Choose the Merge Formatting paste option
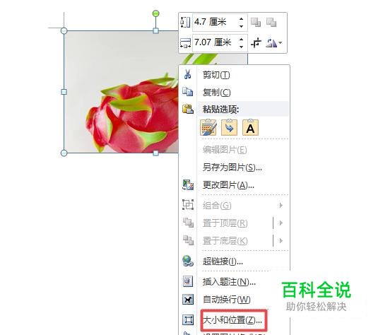The width and height of the screenshot is (383, 335). [229, 127]
